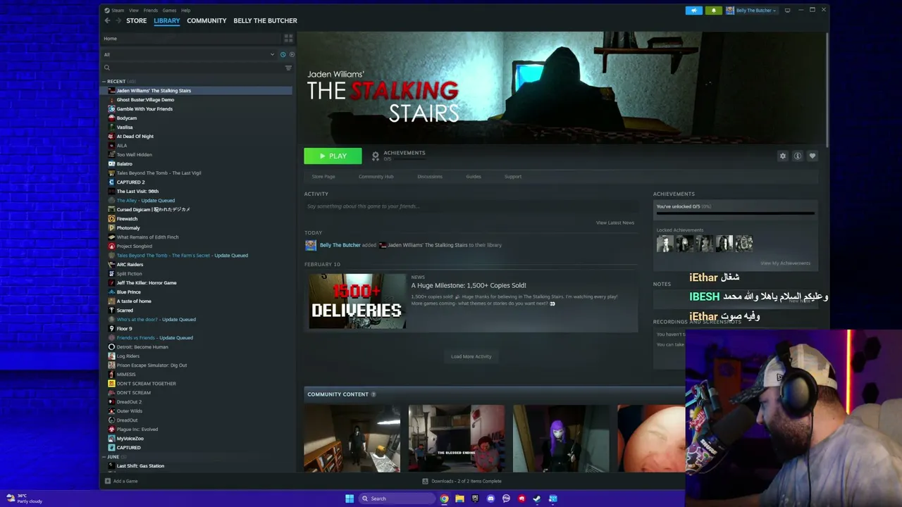Open the Games menu
The height and width of the screenshot is (507, 902).
click(169, 11)
